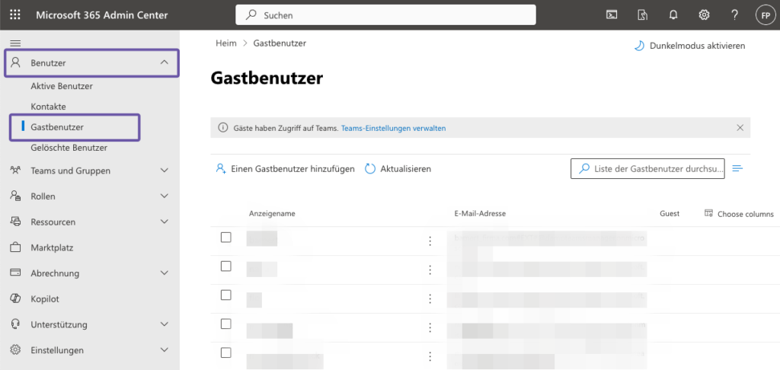
Task: Open FP account avatar menu
Action: (x=765, y=15)
